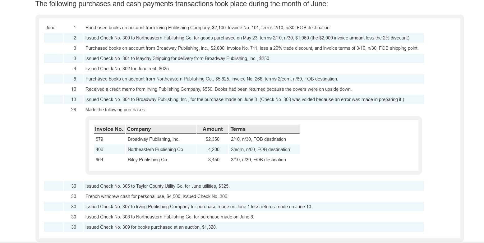Click the Check No. 300 Northeastern Publishing entry
The image size is (484, 243).
248,38
